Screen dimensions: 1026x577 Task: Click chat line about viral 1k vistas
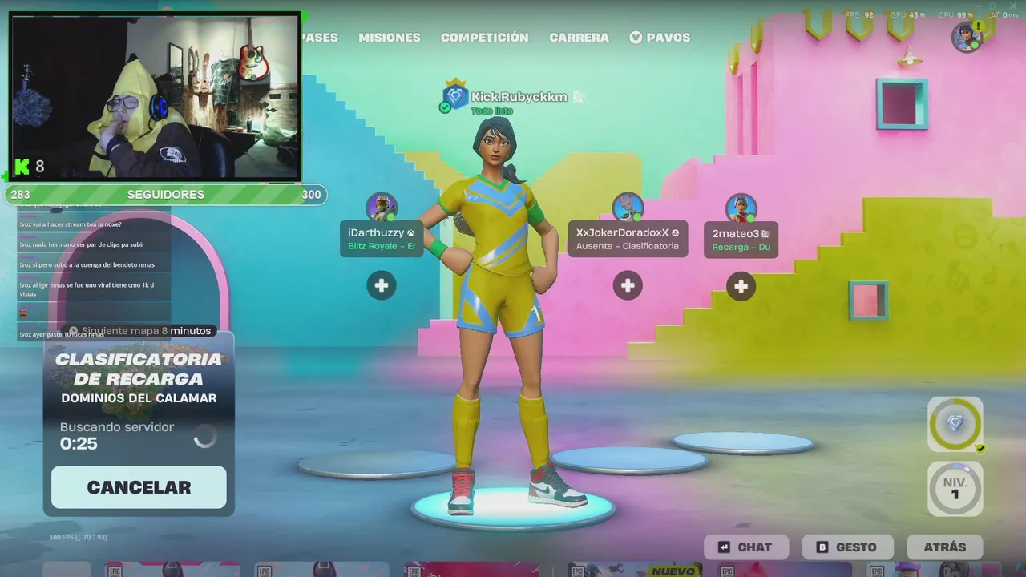click(x=87, y=289)
